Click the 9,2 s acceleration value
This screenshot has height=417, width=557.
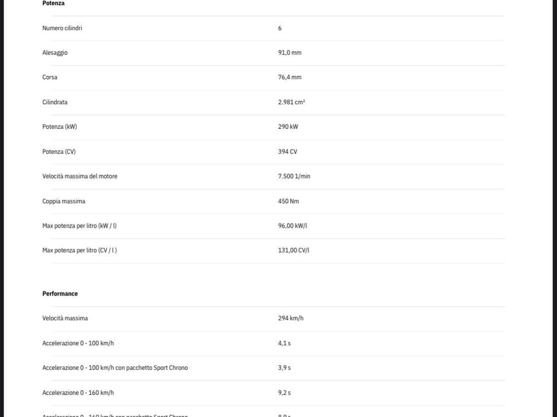click(x=284, y=393)
